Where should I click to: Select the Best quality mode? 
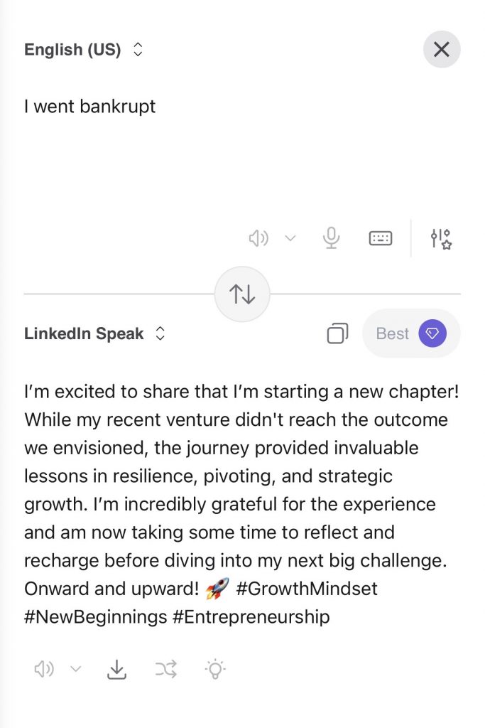click(392, 333)
